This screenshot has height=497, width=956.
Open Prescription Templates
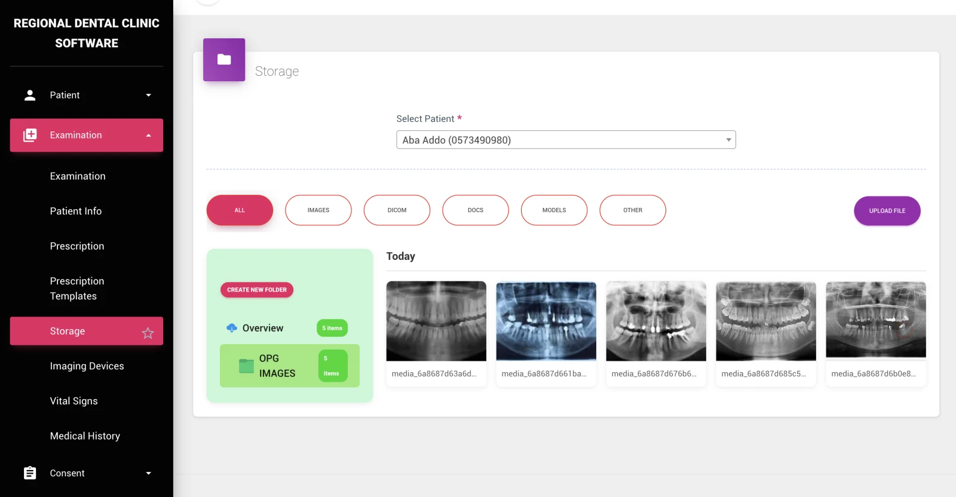tap(77, 289)
